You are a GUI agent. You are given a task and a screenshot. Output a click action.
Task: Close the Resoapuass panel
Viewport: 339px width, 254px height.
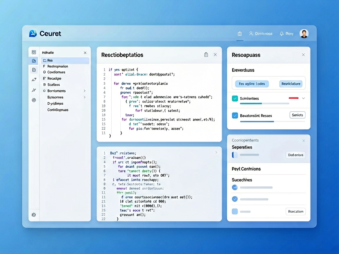(x=303, y=55)
